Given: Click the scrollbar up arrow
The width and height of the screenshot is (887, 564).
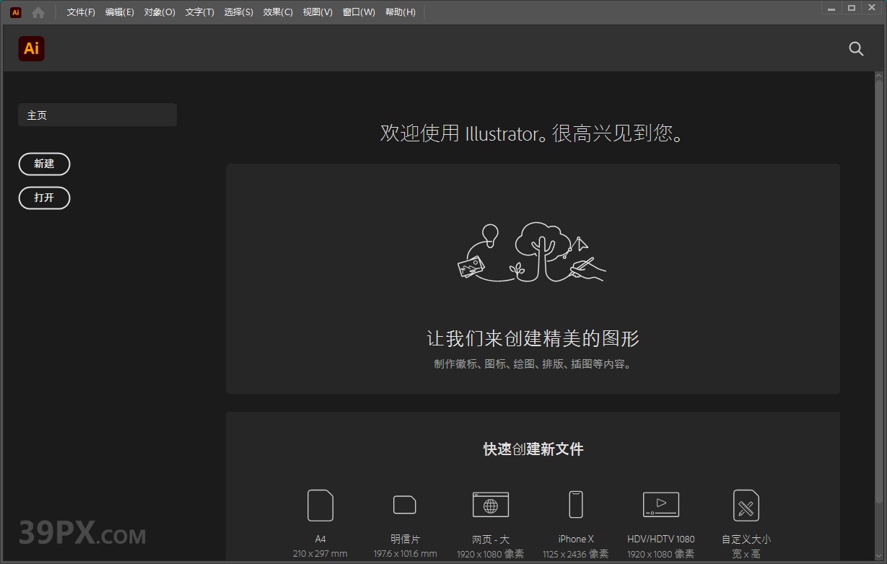Looking at the screenshot, I should [x=879, y=76].
